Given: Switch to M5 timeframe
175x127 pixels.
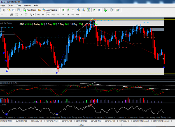Looking at the screenshot, I should pyautogui.click(x=43, y=15).
